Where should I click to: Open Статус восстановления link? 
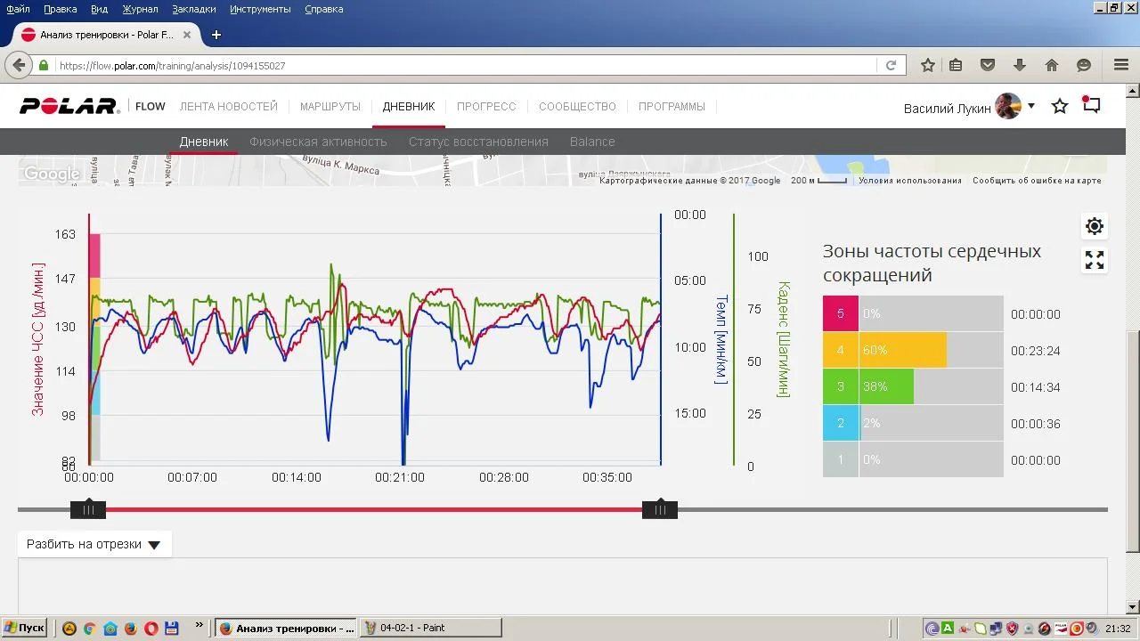(x=478, y=142)
